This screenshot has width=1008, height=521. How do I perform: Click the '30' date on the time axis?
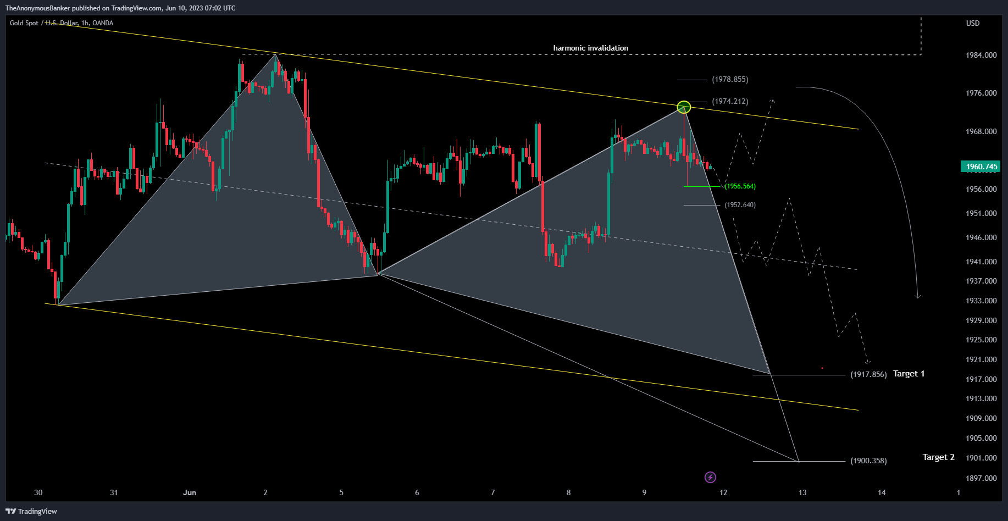(38, 492)
